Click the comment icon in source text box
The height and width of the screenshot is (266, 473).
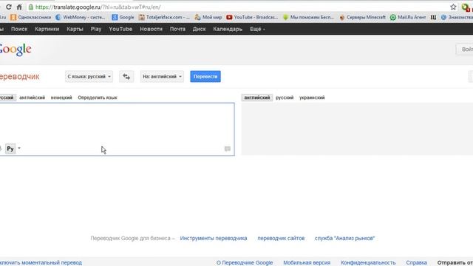pos(228,149)
